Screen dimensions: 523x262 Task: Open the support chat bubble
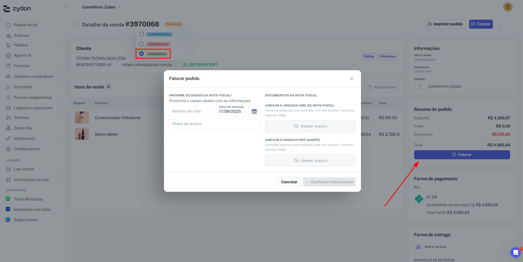pyautogui.click(x=516, y=252)
